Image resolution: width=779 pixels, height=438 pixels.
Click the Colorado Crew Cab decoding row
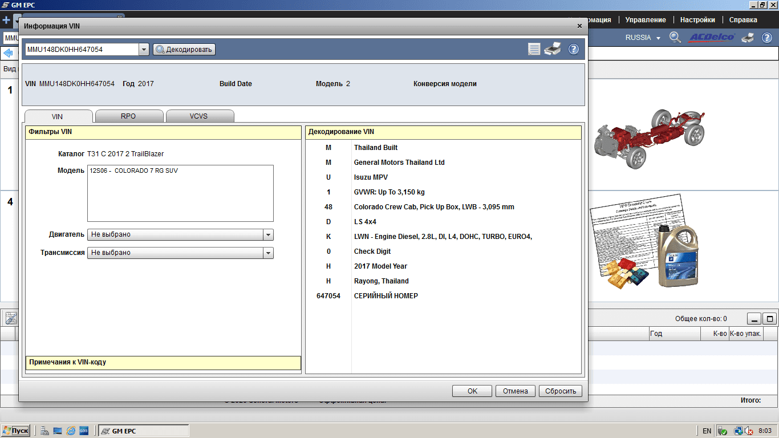tap(444, 207)
